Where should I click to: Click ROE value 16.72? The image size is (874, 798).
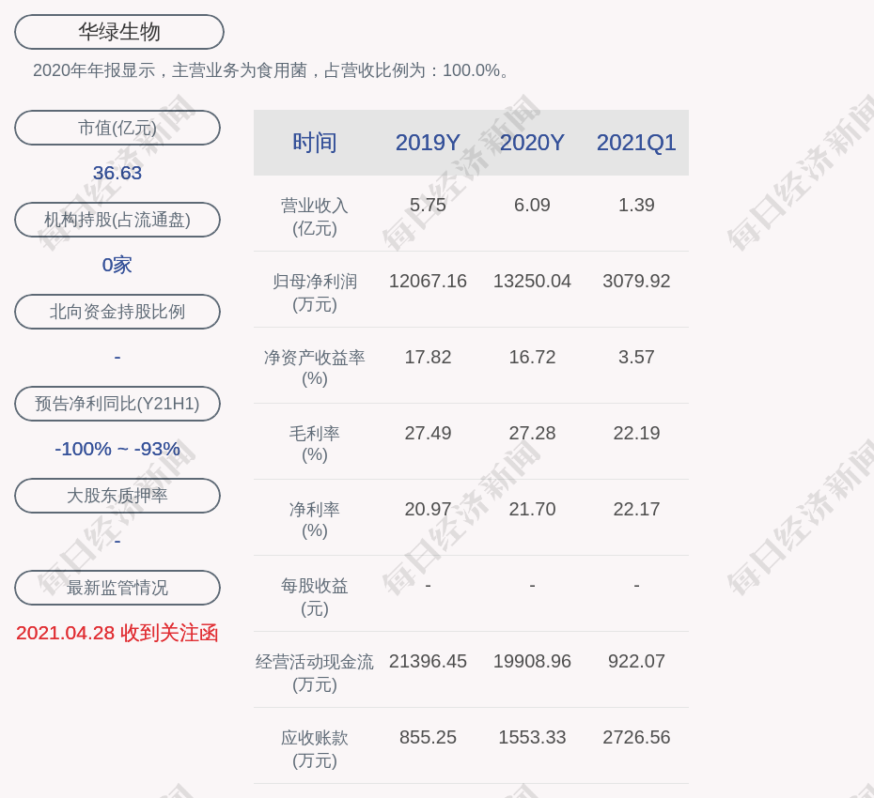[532, 357]
